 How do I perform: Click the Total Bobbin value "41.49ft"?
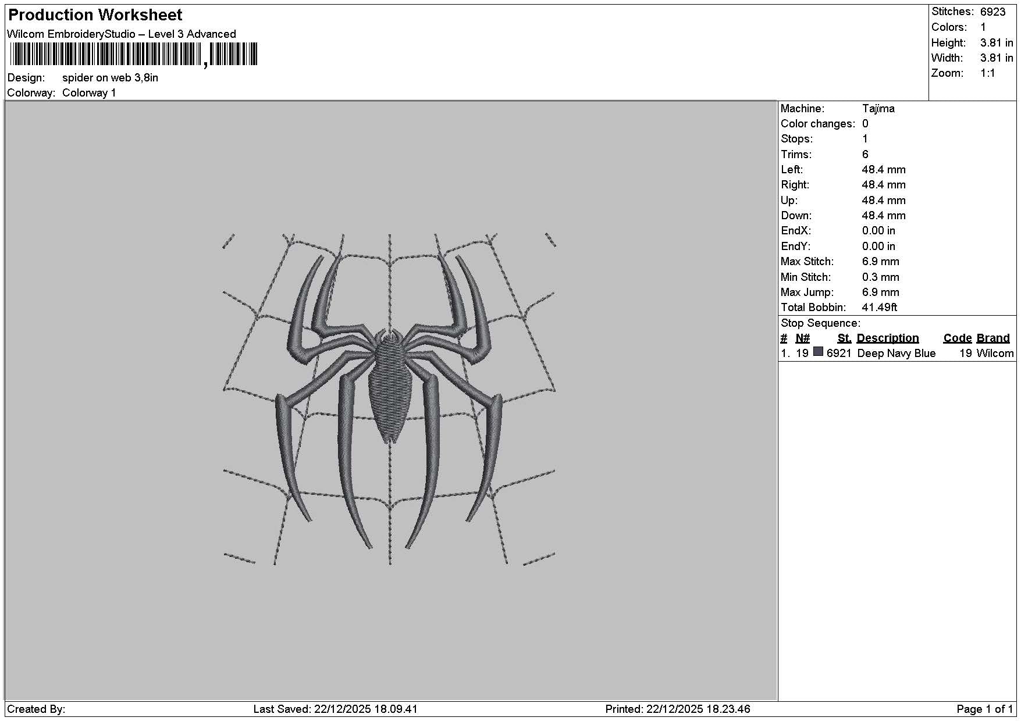[879, 308]
